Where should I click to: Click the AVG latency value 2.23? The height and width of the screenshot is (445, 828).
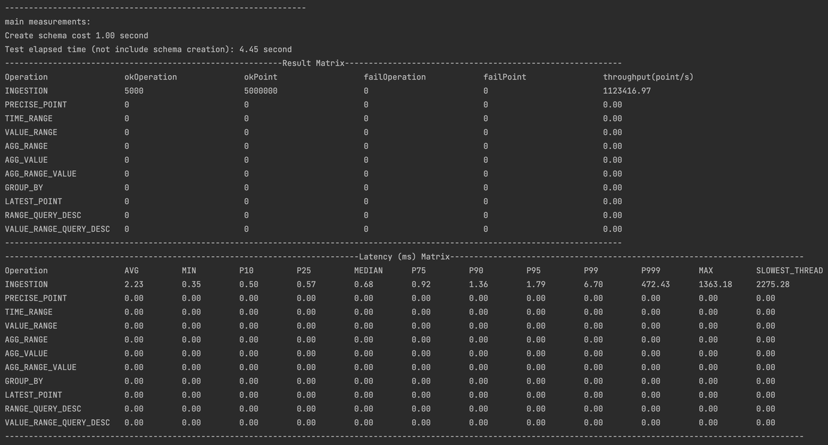pos(134,285)
